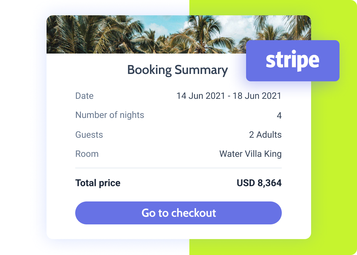
Task: Select the nights value showing 4
Action: pos(280,115)
